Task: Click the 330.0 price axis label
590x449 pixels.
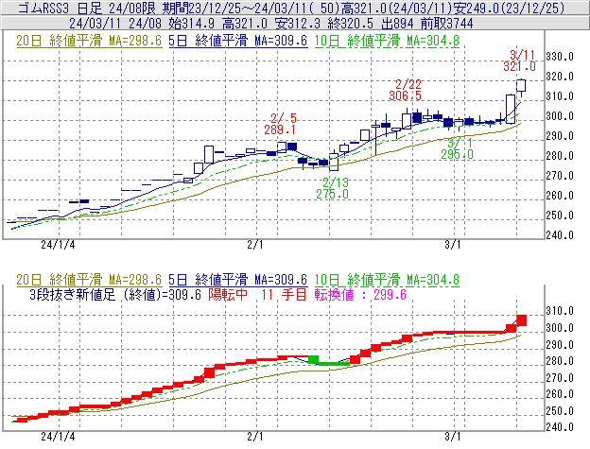Action: (560, 57)
